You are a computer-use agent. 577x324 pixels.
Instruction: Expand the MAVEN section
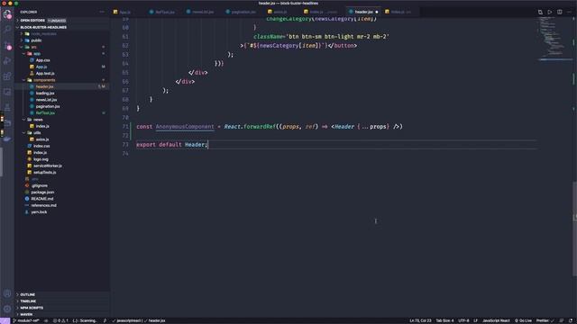pos(62,314)
